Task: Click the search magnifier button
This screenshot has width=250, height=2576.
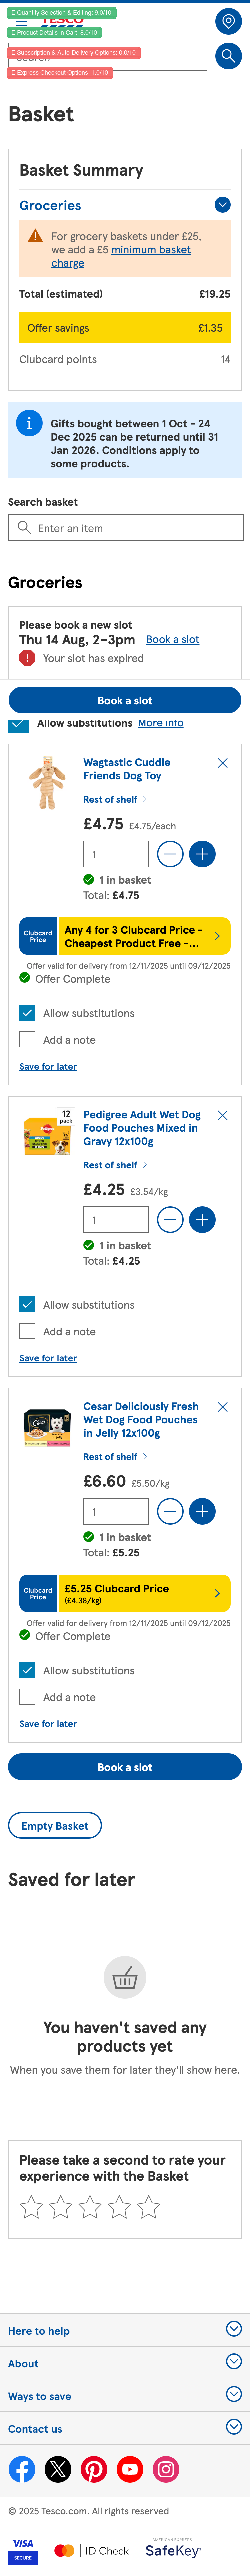Action: click(x=228, y=56)
